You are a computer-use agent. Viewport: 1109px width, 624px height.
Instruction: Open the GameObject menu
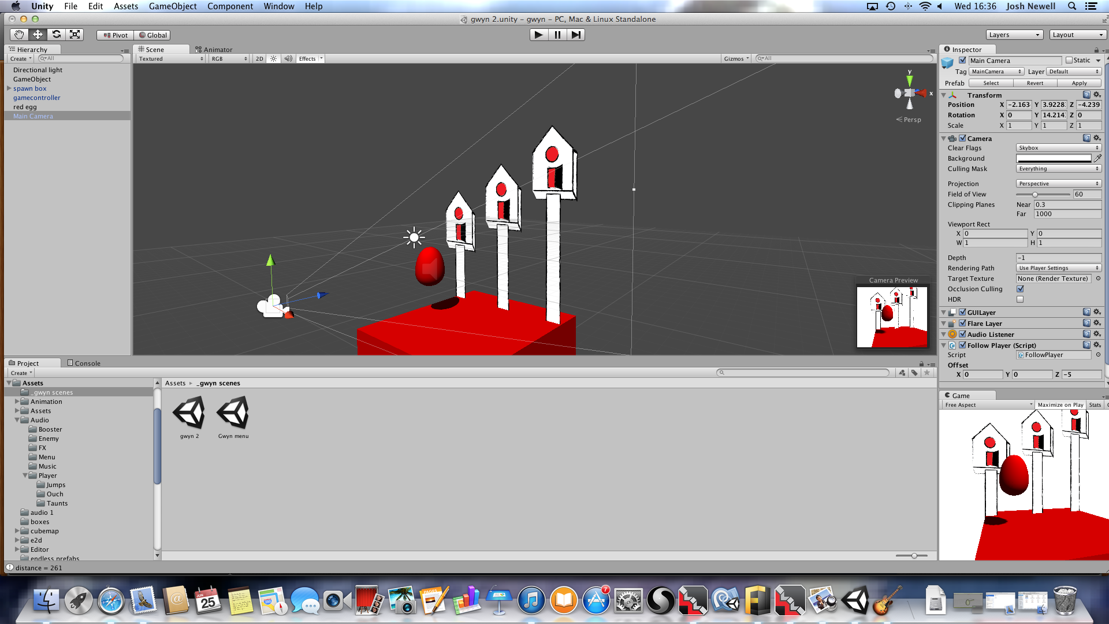[172, 6]
